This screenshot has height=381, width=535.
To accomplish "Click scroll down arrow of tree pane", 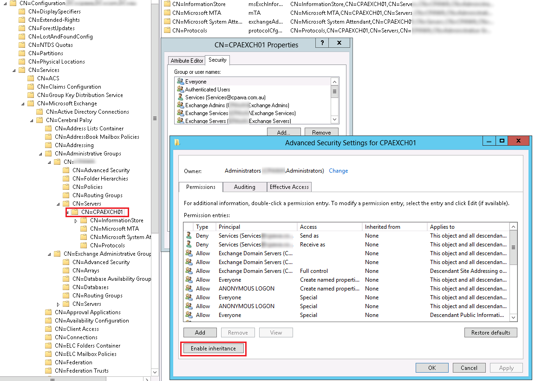I will [x=155, y=372].
